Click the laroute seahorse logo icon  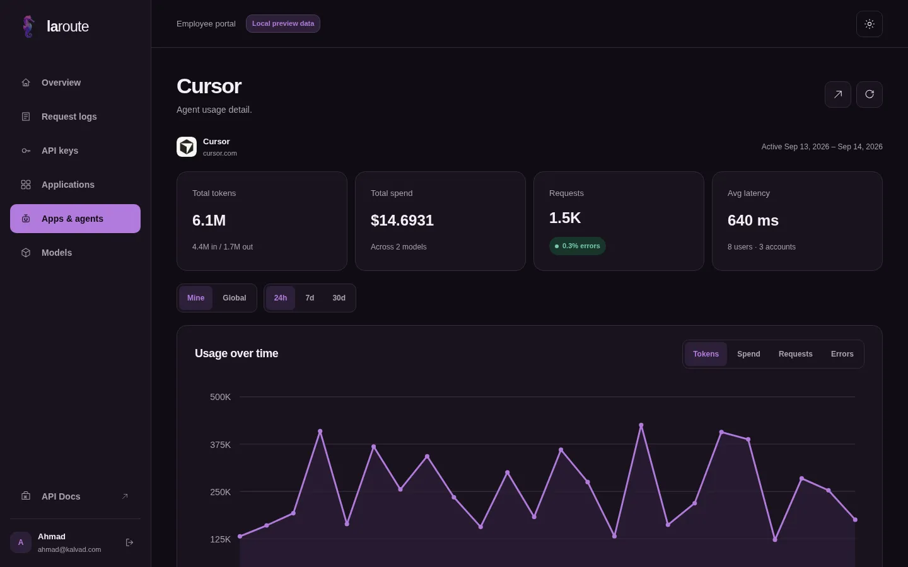(x=28, y=26)
